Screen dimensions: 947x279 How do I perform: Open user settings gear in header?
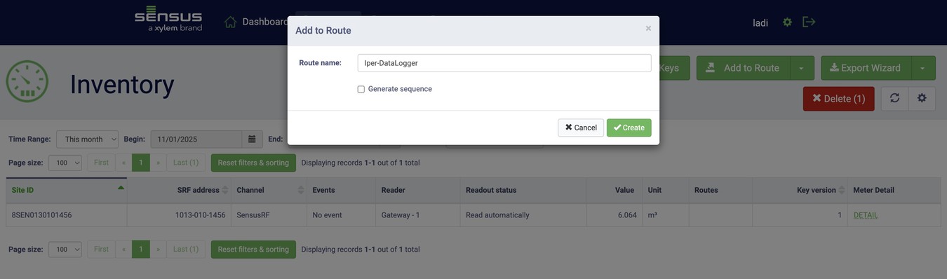point(787,22)
